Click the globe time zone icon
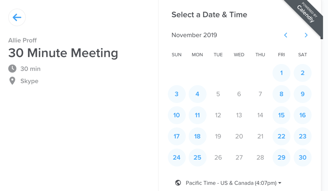Image resolution: width=328 pixels, height=191 pixels. click(178, 183)
